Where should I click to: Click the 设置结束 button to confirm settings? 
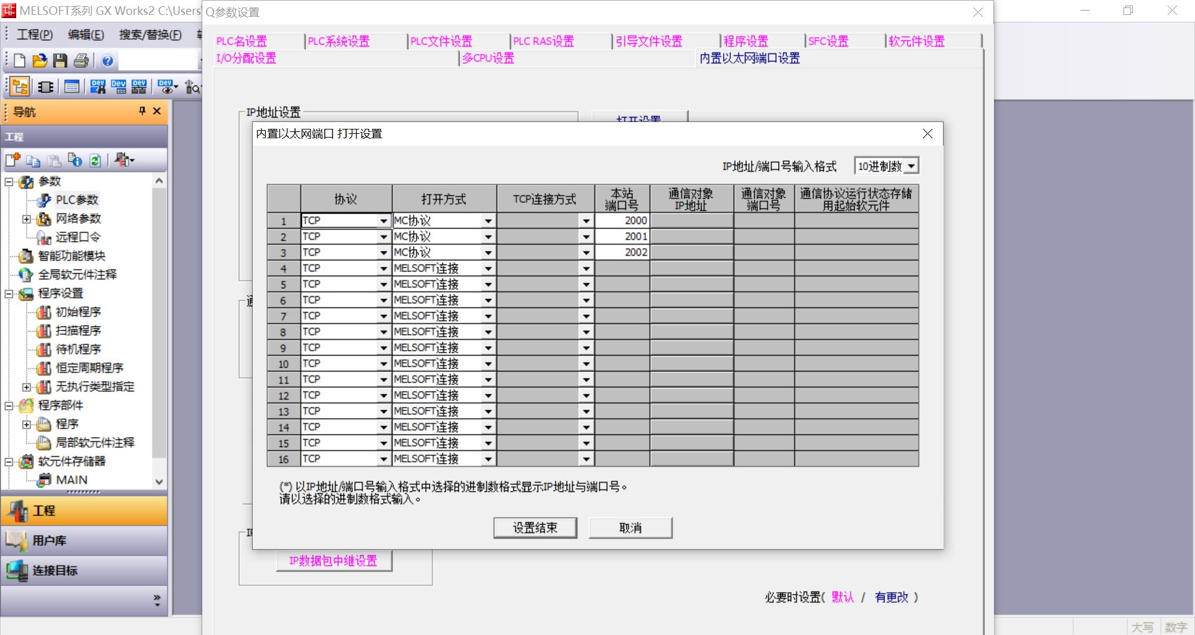(534, 527)
